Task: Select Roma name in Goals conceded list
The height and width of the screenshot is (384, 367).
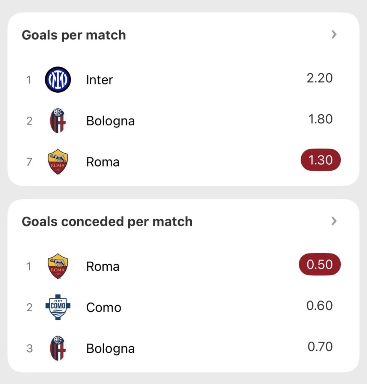Action: click(x=103, y=267)
